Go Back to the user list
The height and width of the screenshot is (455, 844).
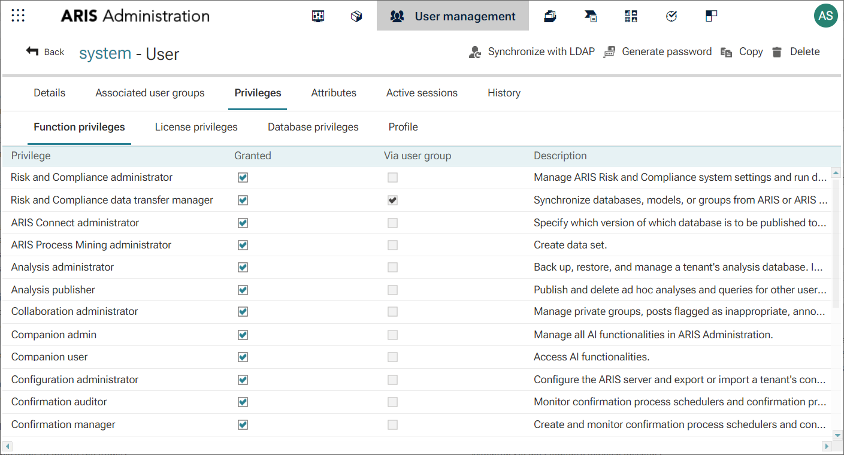tap(45, 52)
